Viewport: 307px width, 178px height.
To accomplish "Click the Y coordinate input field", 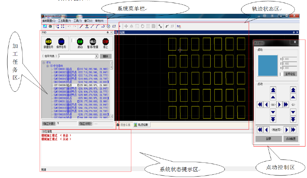I will pyautogui.click(x=290, y=64).
